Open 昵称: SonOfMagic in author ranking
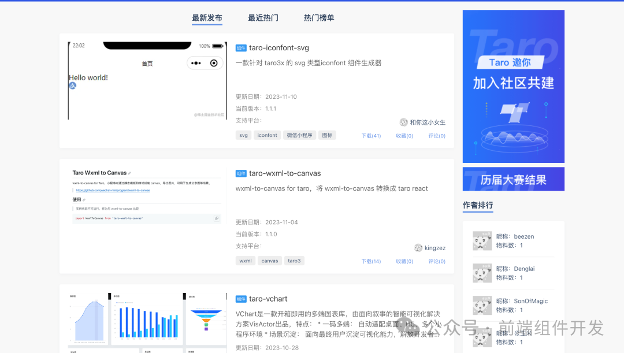Screen dimensions: 624x353 [522, 301]
